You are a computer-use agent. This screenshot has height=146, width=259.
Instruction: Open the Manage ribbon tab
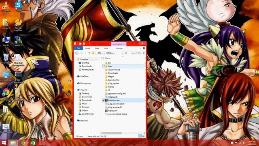coord(119,48)
